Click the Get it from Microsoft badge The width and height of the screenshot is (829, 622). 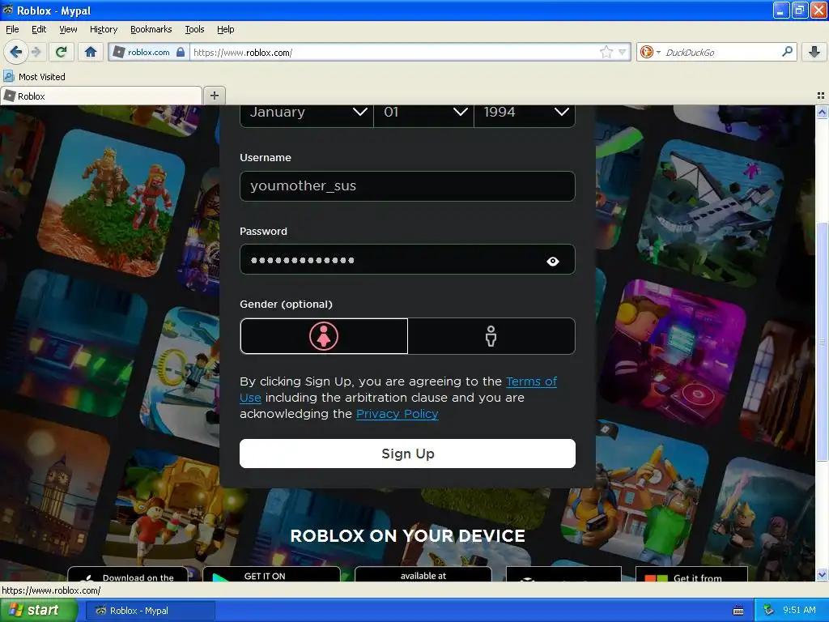(x=691, y=574)
